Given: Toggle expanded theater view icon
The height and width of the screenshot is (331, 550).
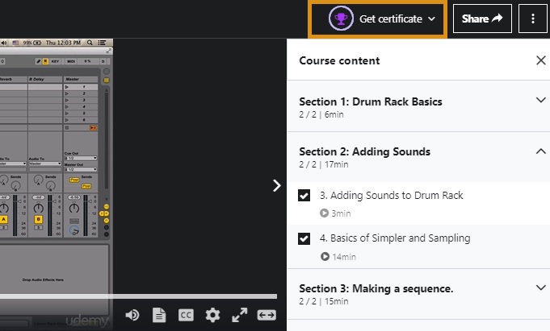Looking at the screenshot, I should [267, 315].
